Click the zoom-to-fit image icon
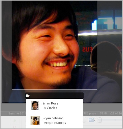 [x=92, y=120]
